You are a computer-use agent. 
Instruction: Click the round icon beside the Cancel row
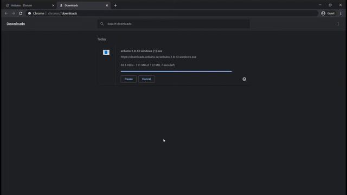(245, 79)
